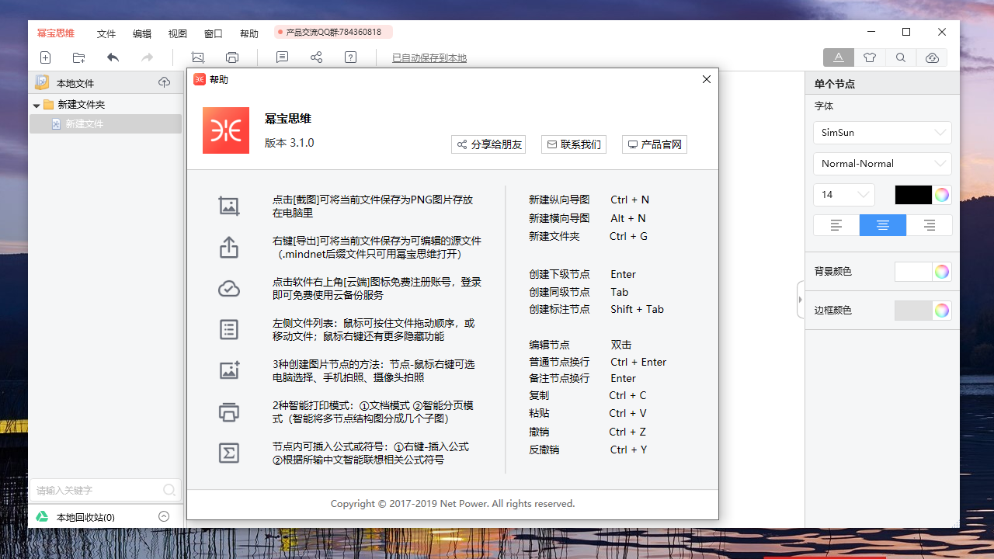Click the 本地文件 header label
This screenshot has height=559, width=994.
pyautogui.click(x=75, y=83)
